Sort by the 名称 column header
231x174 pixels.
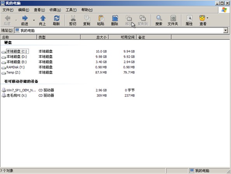click(x=18, y=37)
